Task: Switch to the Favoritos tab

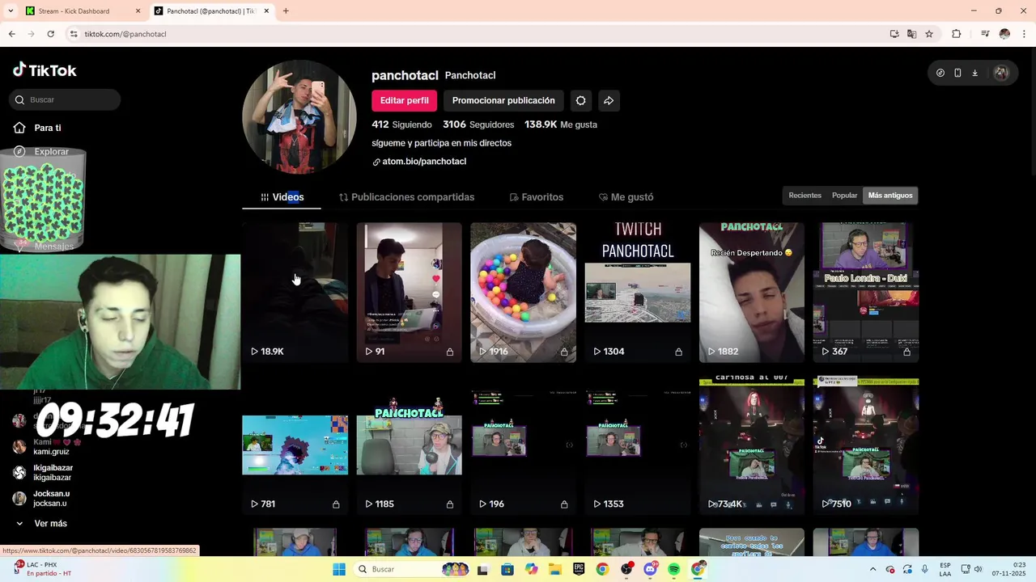Action: pyautogui.click(x=536, y=197)
